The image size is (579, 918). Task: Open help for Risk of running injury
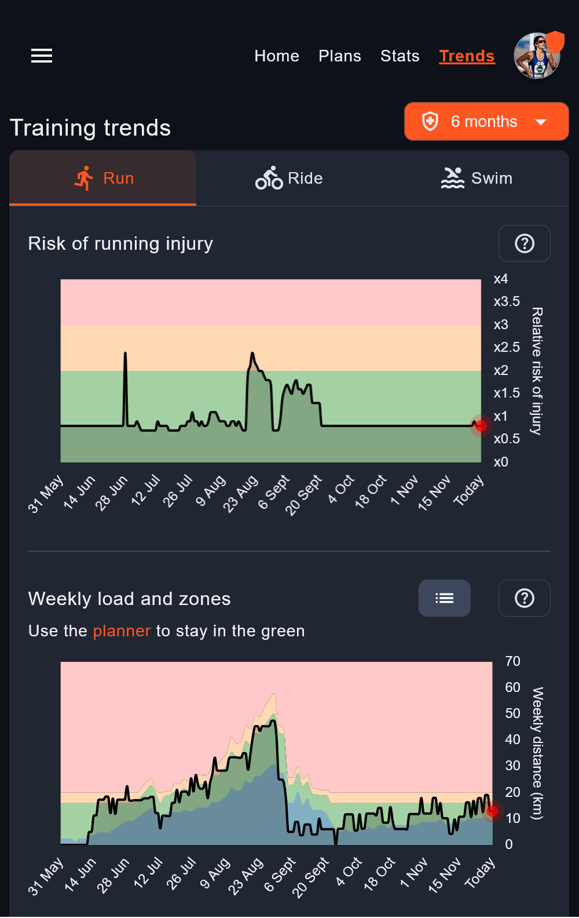[x=525, y=243]
